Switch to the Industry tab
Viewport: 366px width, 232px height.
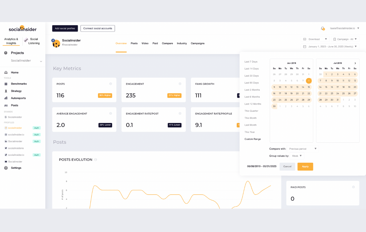[182, 43]
